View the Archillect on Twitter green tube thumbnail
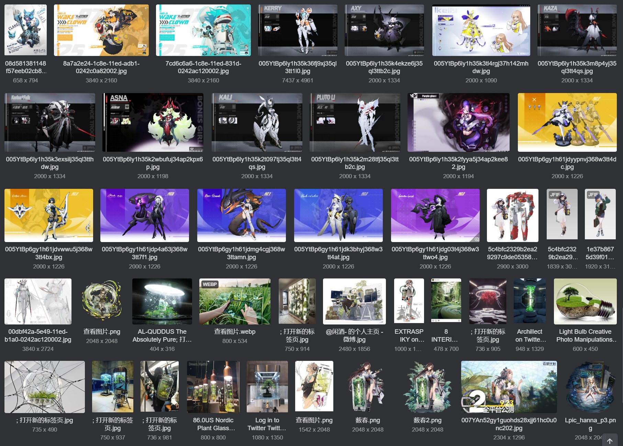The image size is (623, 446). pyautogui.click(x=530, y=301)
